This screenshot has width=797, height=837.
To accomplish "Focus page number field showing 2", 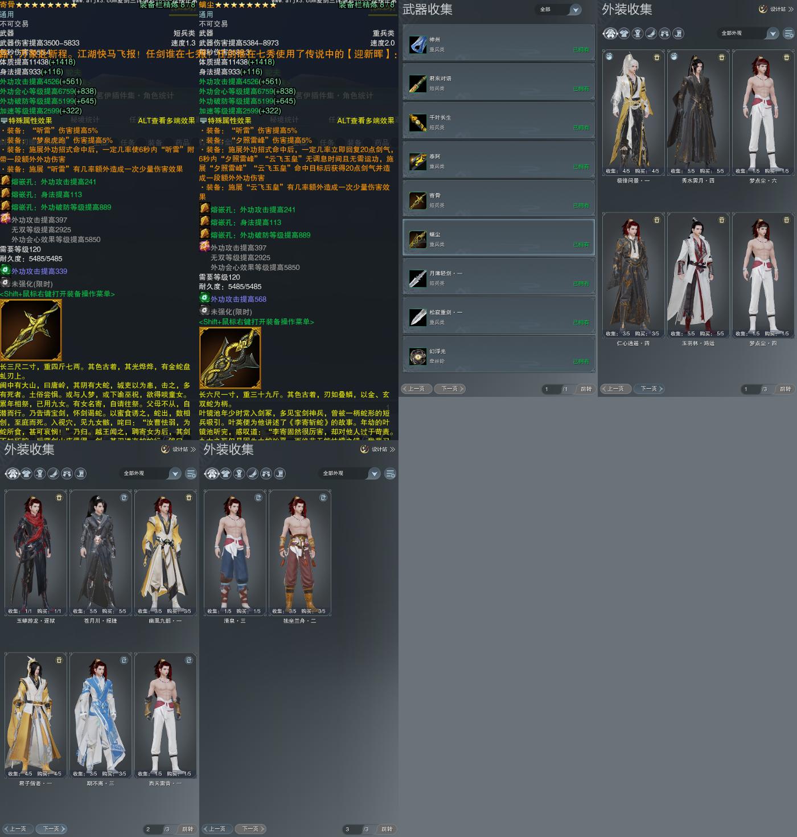I will (x=153, y=830).
